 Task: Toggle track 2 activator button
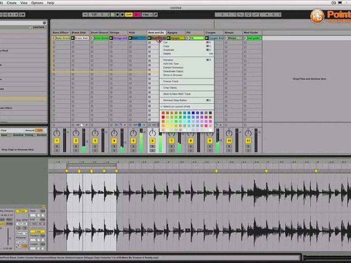[x=76, y=141]
